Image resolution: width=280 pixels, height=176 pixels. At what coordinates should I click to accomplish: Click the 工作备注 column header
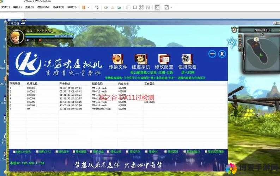(x=150, y=84)
